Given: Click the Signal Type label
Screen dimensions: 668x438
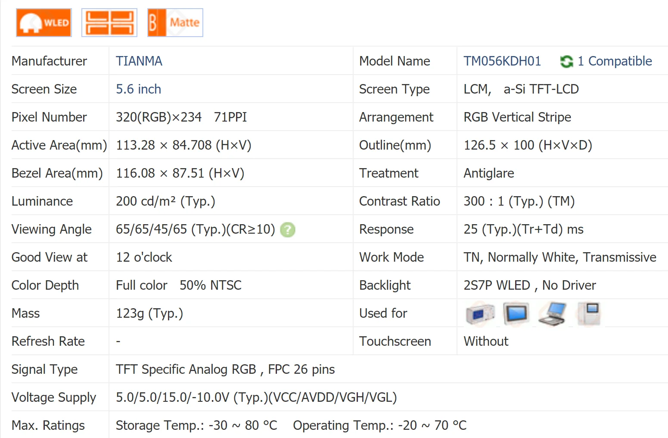Looking at the screenshot, I should pyautogui.click(x=45, y=369).
